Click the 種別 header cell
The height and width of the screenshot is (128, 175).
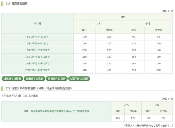[x=123, y=17]
